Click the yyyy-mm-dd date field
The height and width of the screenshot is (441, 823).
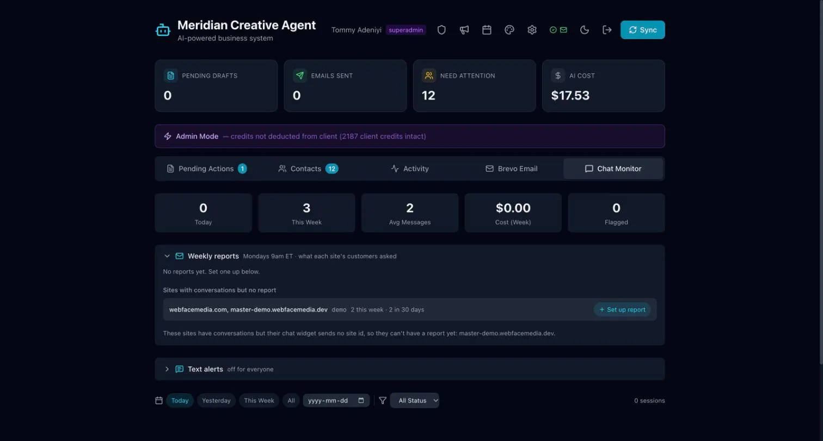pos(336,401)
